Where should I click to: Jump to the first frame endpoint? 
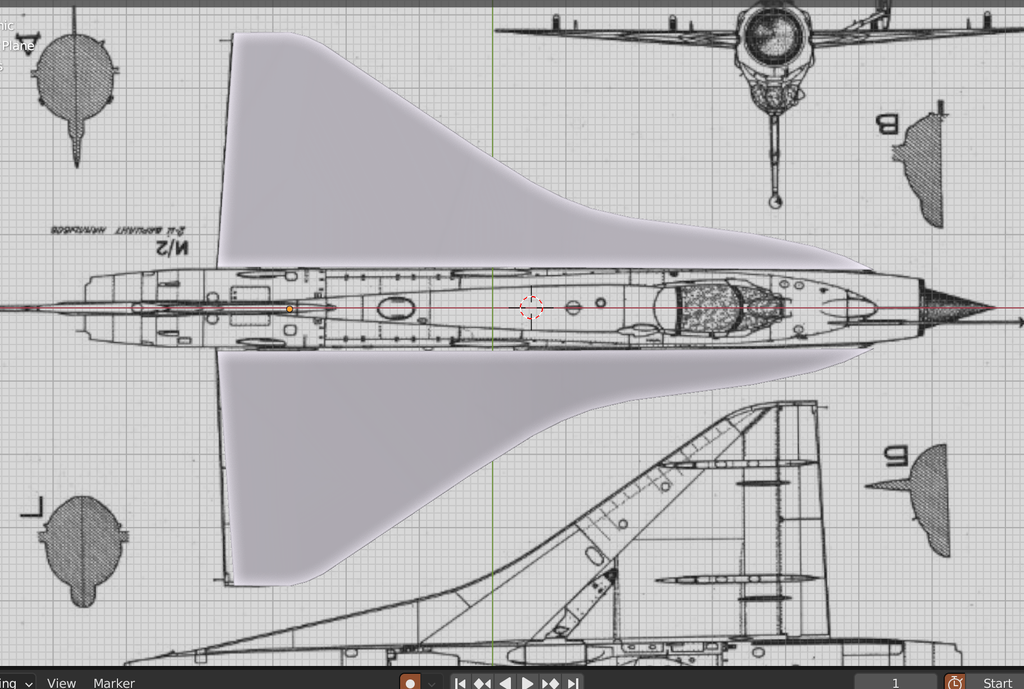pos(460,683)
